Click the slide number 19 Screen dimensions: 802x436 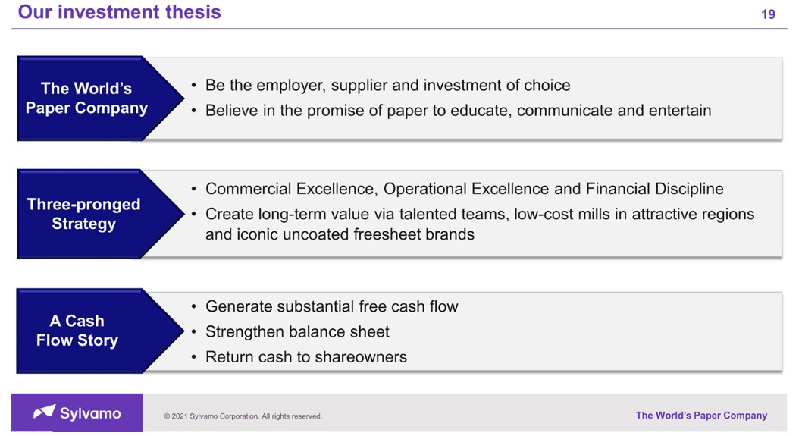[768, 14]
